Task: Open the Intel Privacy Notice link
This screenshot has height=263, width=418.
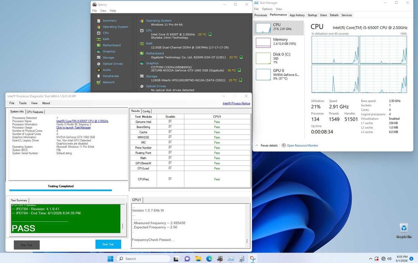Action: coord(237,103)
